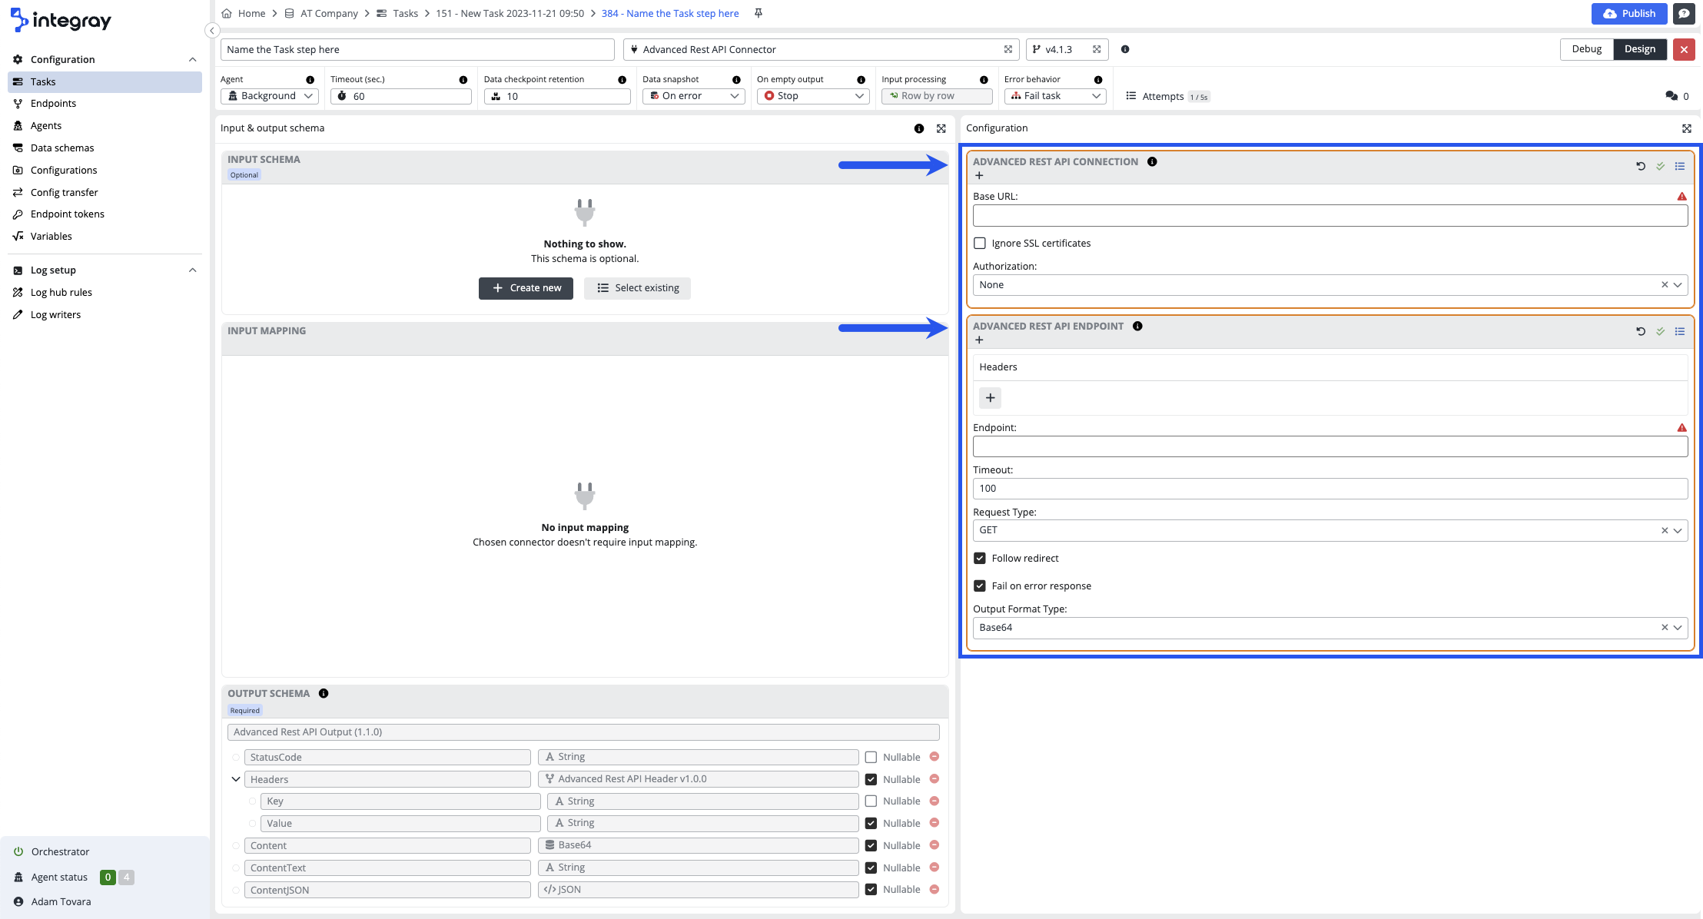
Task: Add a new header with plus button
Action: (x=990, y=398)
